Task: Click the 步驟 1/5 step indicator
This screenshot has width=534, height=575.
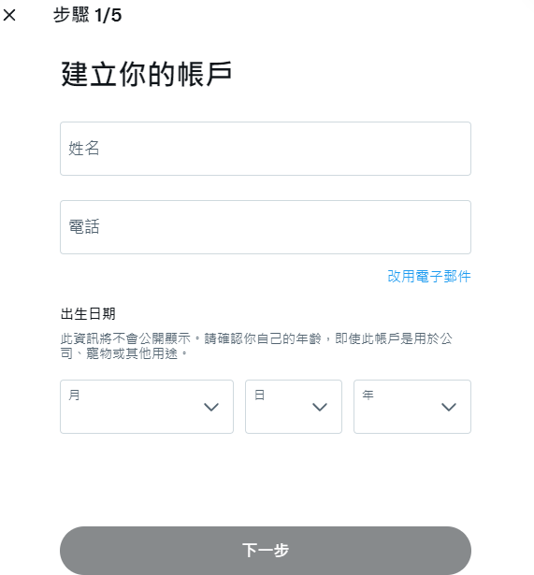Action: tap(87, 15)
